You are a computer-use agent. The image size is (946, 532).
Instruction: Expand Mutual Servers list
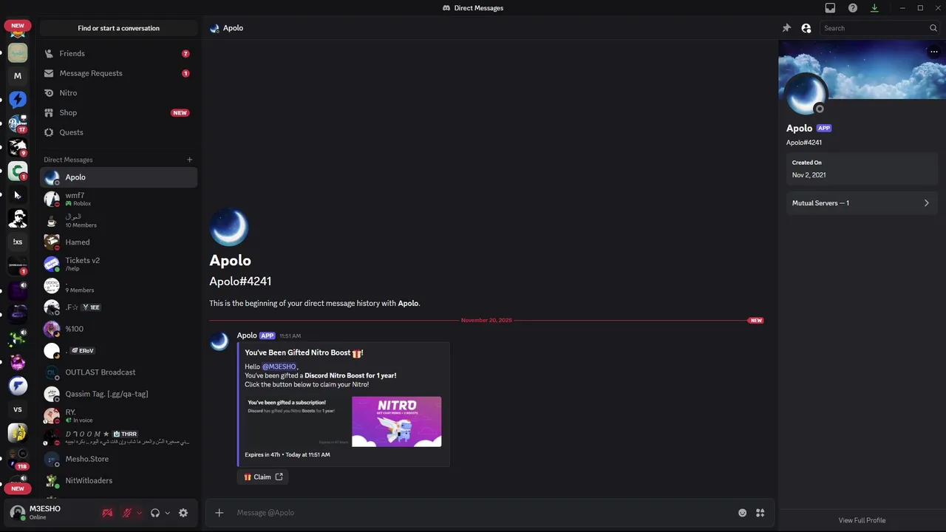pyautogui.click(x=862, y=203)
